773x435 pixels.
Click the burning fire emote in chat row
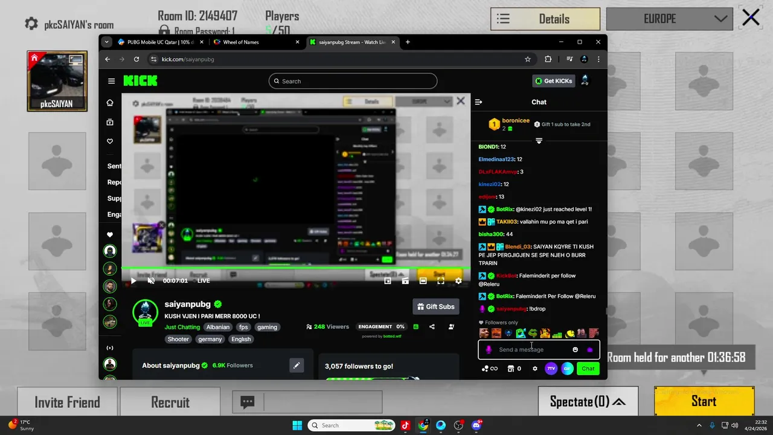(x=545, y=333)
